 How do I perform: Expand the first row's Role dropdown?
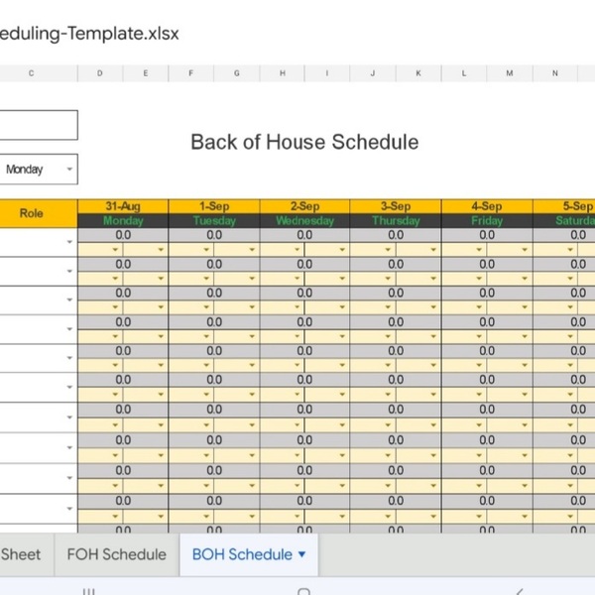pos(69,242)
